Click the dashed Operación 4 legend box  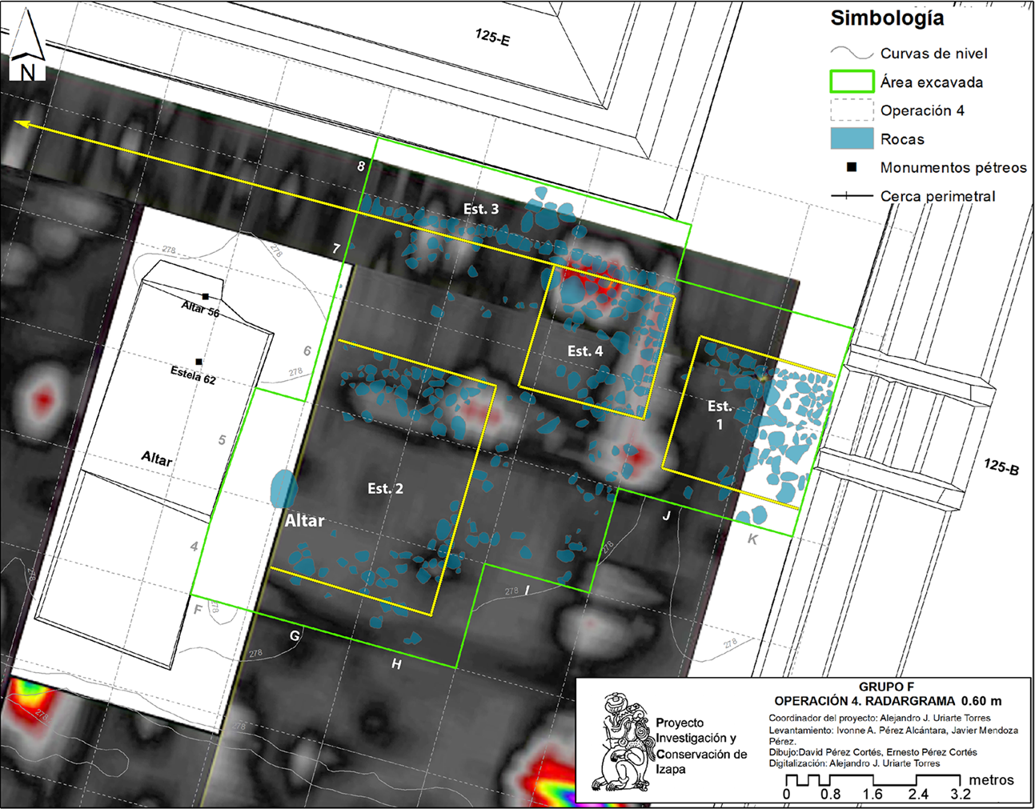tap(852, 110)
